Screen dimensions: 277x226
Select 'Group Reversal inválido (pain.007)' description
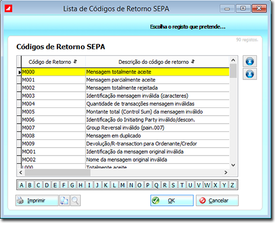tap(157, 128)
